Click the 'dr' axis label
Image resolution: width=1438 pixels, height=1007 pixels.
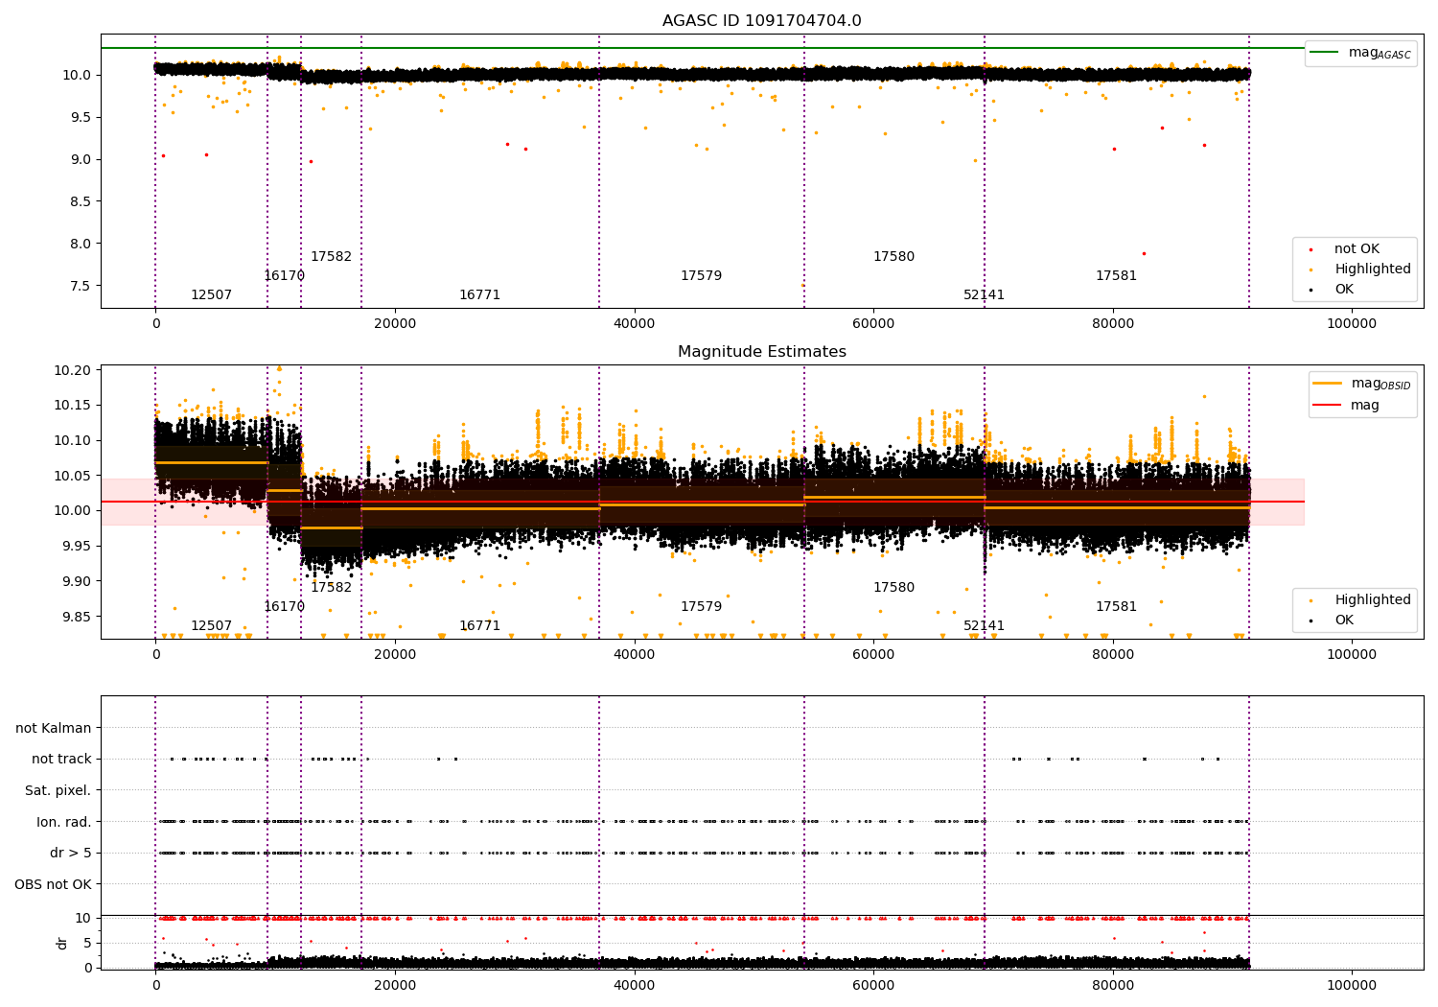point(62,943)
